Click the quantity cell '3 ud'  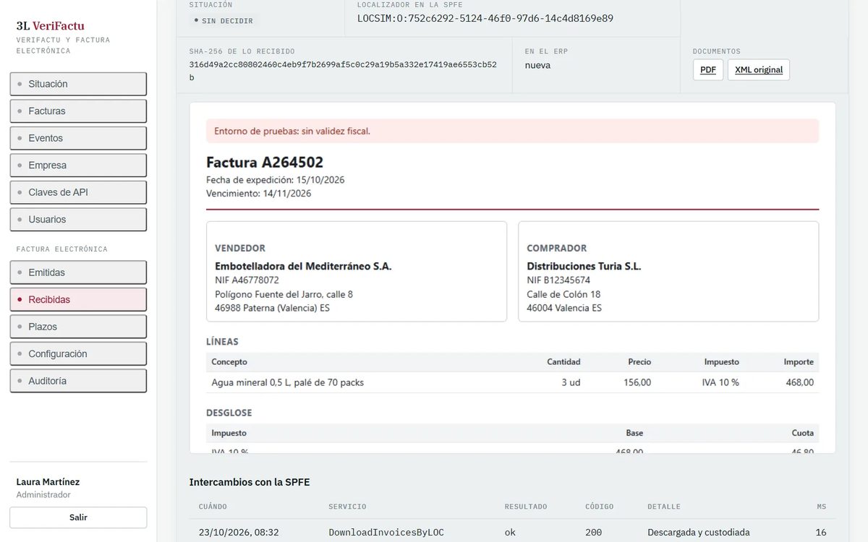coord(571,382)
